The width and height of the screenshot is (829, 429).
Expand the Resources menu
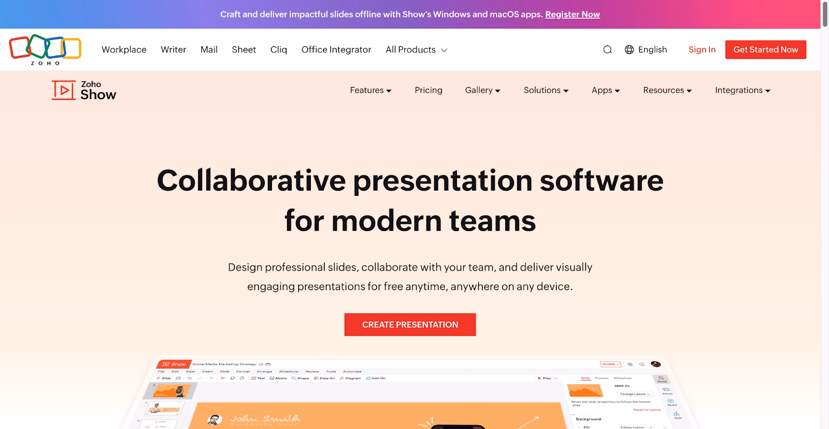[667, 90]
